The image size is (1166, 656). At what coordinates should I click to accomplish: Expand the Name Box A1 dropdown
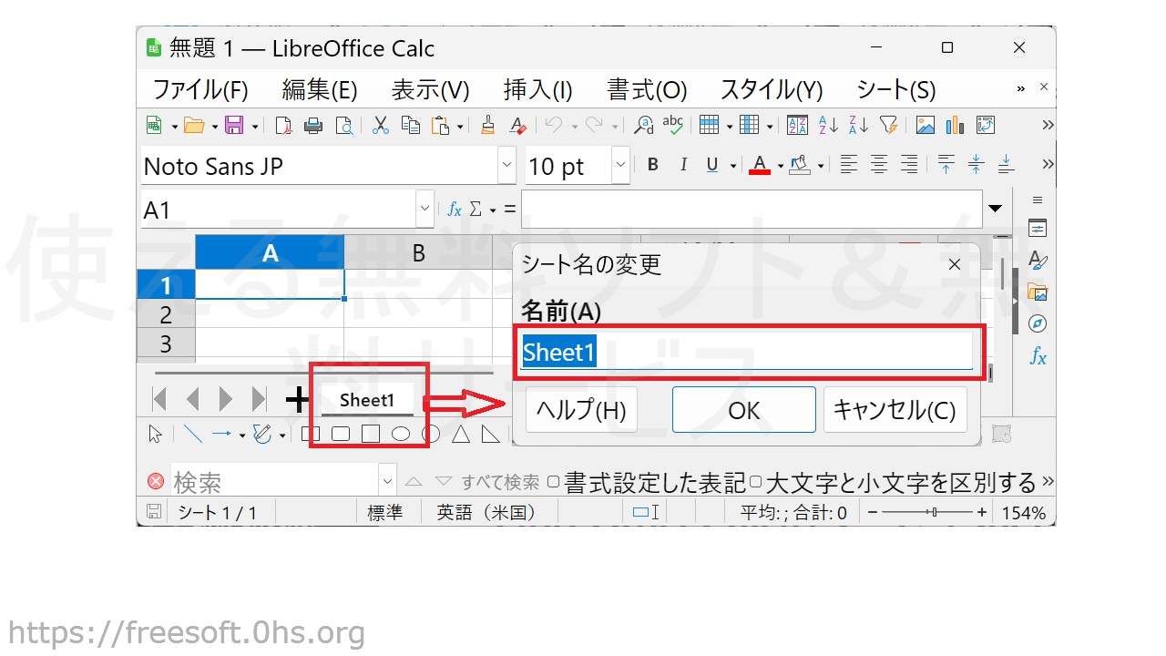(x=424, y=210)
